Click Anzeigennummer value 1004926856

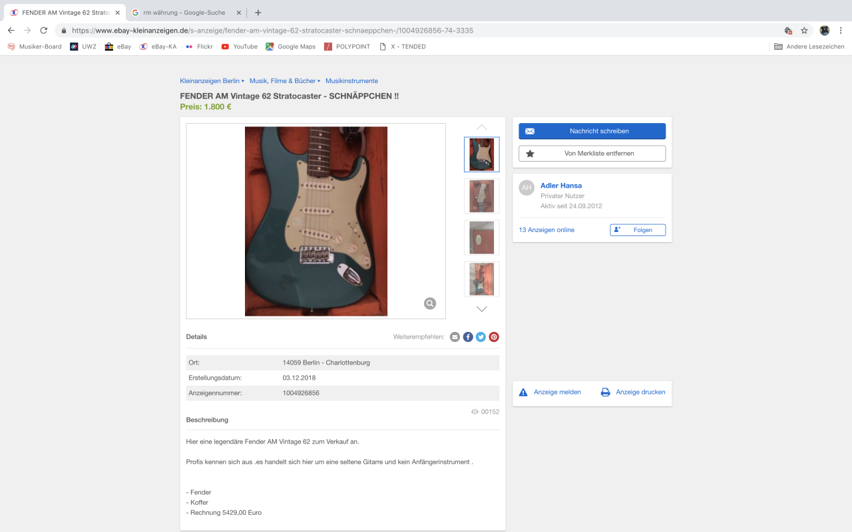[x=301, y=393]
